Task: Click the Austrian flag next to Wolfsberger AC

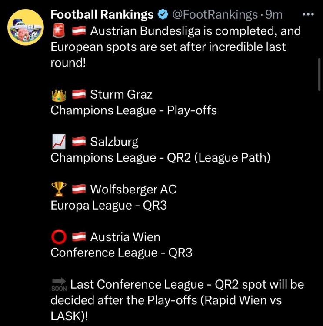Action: click(x=79, y=189)
